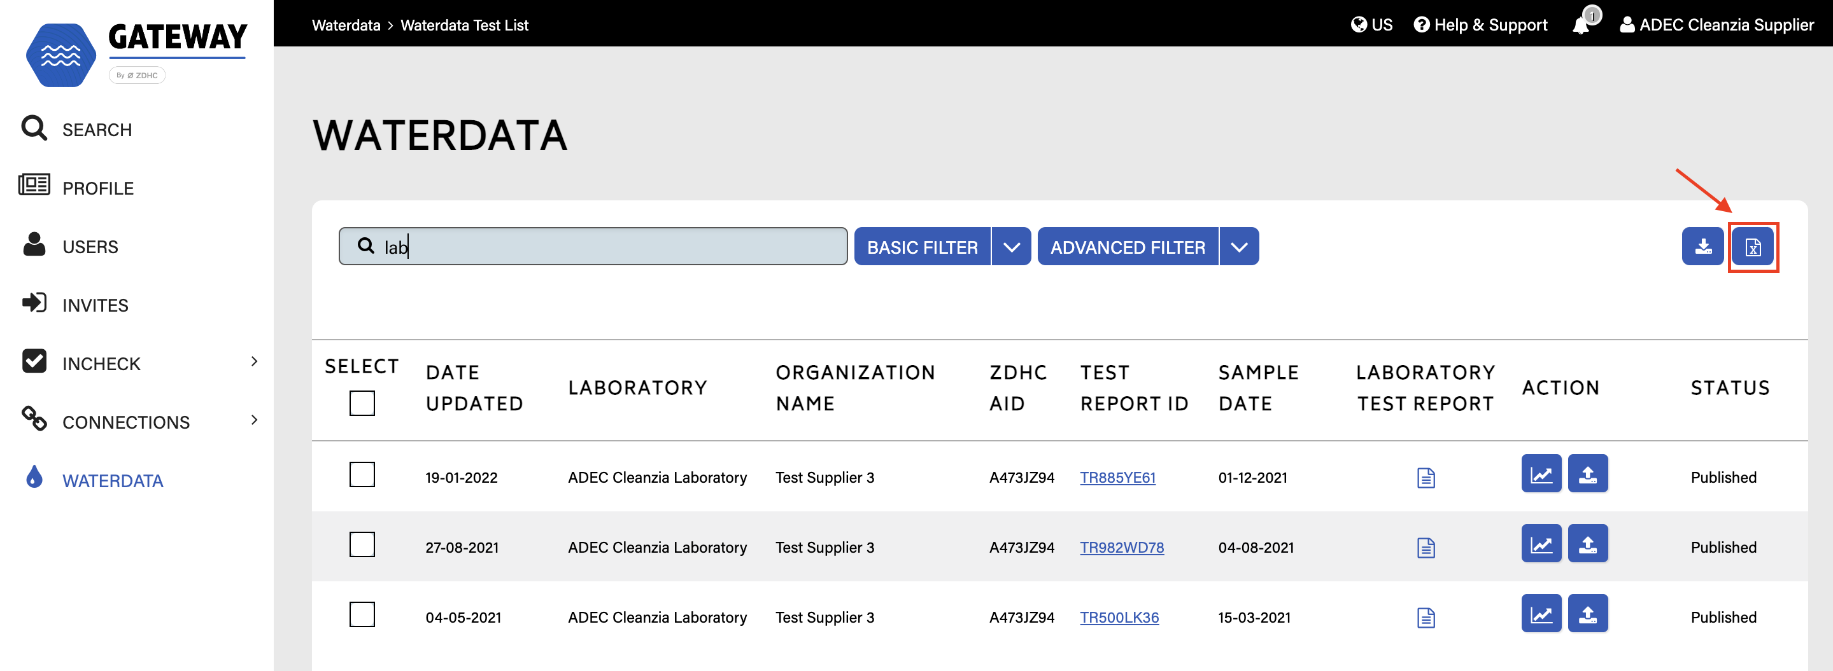Click the Waterdata droplet sidebar icon
Screen dimensions: 1833x671
pyautogui.click(x=34, y=477)
